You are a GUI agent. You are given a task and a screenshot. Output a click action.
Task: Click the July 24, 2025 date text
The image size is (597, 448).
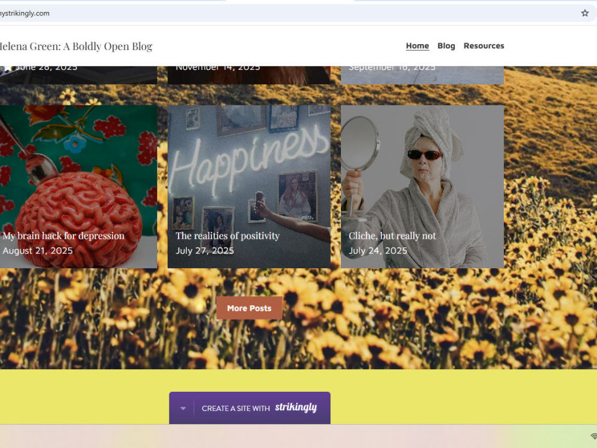click(x=378, y=251)
